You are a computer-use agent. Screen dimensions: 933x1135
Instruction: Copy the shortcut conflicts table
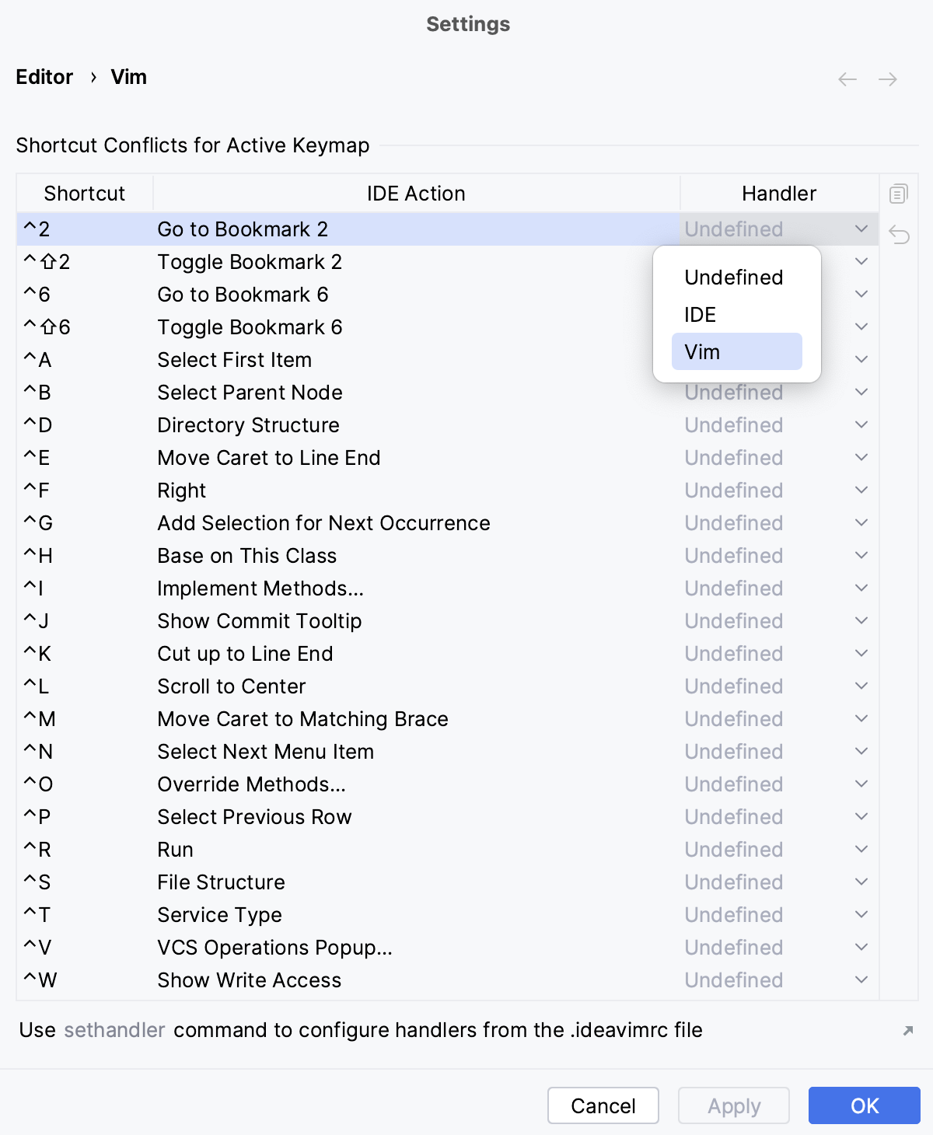tap(899, 193)
